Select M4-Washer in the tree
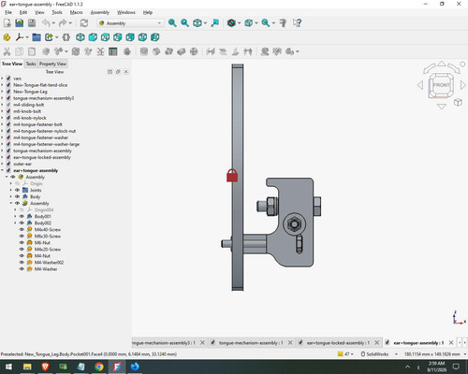468x374 pixels. [46, 269]
